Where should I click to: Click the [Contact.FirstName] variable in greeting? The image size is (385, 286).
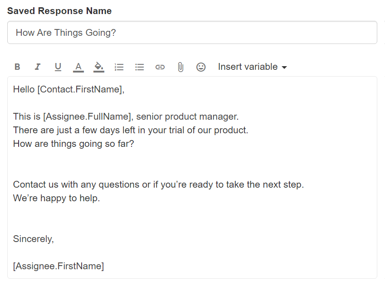tap(81, 89)
